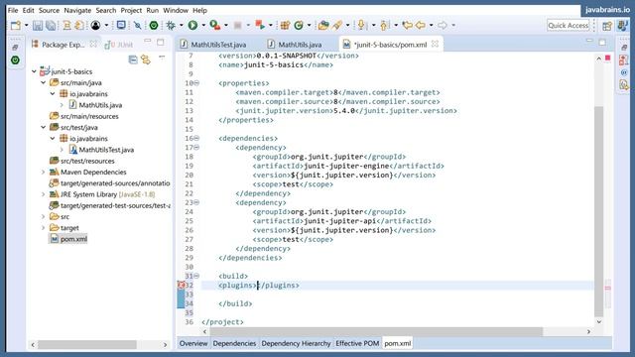Close the junit-5-basics/pom.xml editor tab
Screen dimensions: 635x357
[x=435, y=44]
